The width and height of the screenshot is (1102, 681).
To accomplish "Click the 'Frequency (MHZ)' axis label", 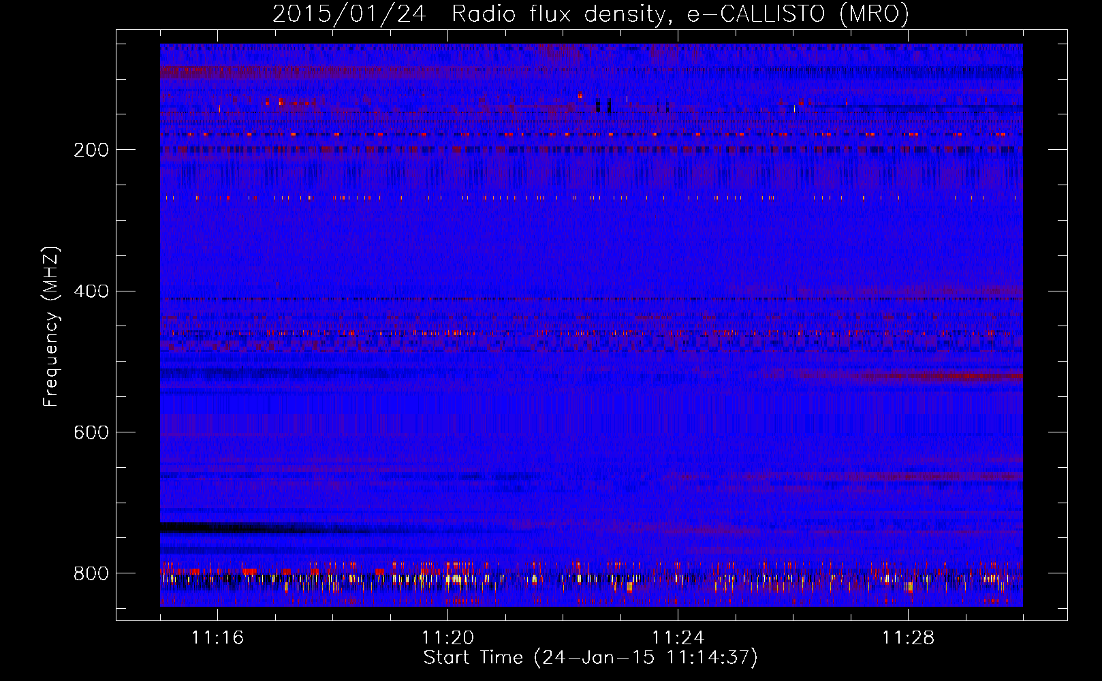I will tap(50, 327).
